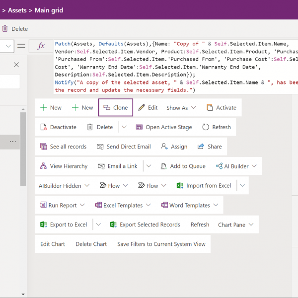This screenshot has width=298, height=298.
Task: Click Main grid in the breadcrumb
Action: (x=49, y=10)
